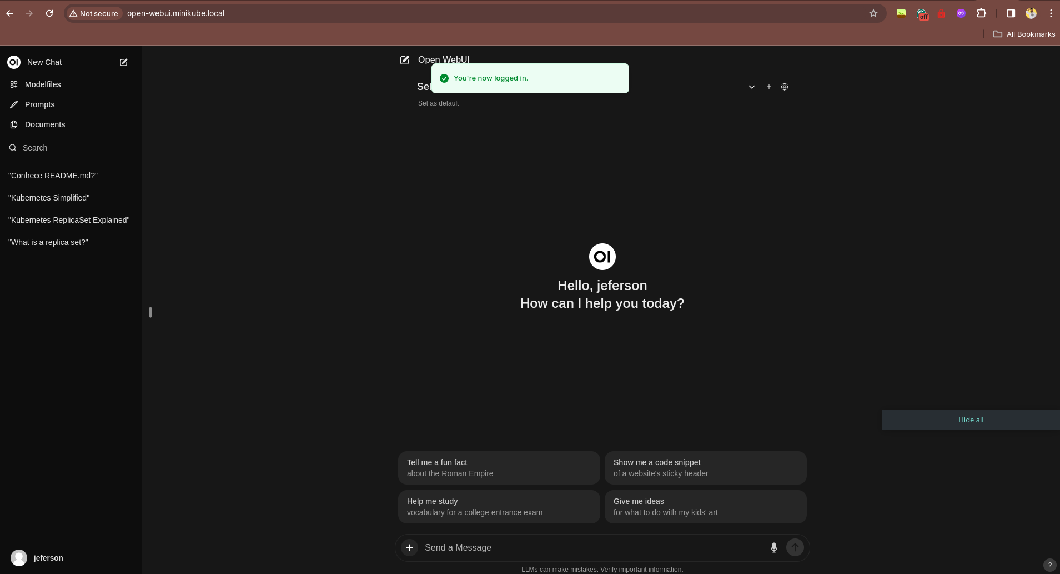Click the new chat edit icon in sidebar
Viewport: 1060px width, 574px height.
coord(124,62)
